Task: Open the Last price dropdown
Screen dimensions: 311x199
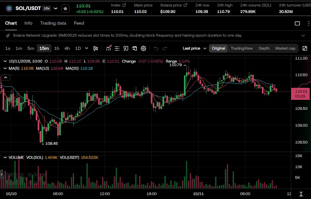Action: [194, 49]
